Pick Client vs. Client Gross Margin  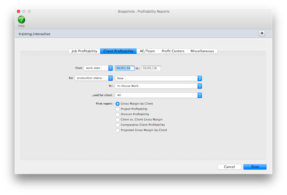(118, 120)
